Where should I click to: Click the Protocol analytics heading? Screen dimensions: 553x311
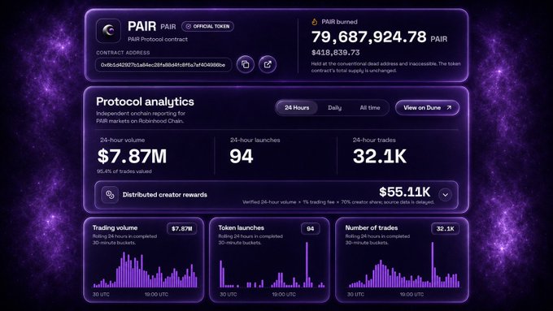coord(145,102)
